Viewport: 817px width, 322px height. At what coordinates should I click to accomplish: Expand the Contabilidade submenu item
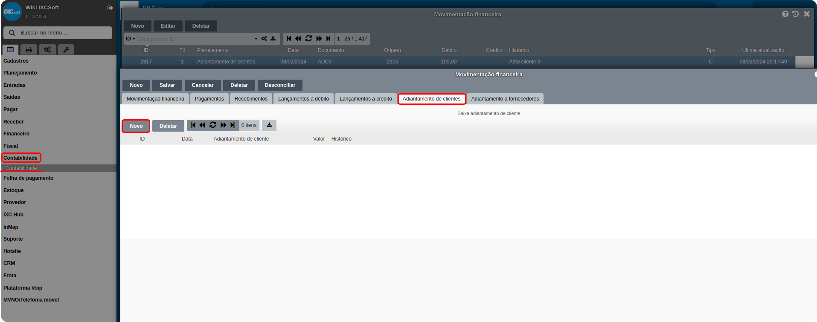21,168
